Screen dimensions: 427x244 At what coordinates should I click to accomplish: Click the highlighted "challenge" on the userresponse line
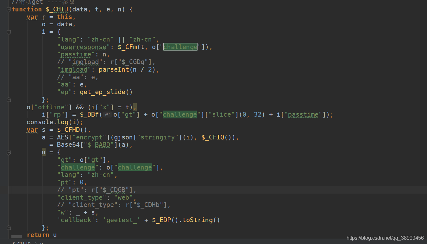[x=180, y=47]
